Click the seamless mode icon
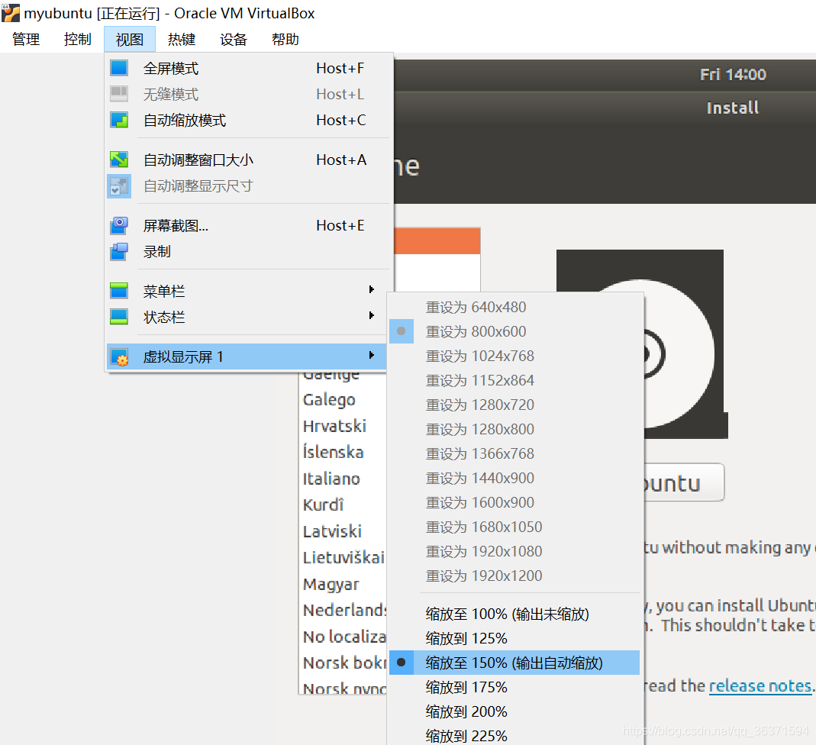816x745 pixels. point(119,94)
